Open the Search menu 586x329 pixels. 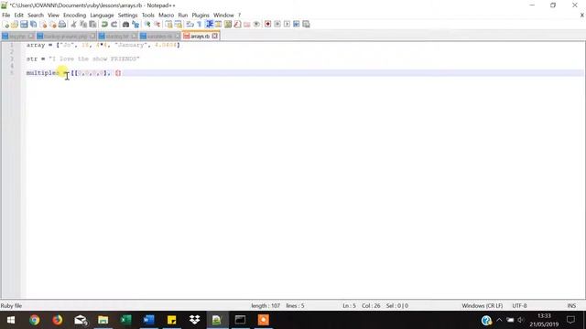[36, 16]
